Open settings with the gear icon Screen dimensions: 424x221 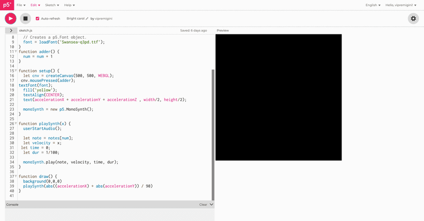click(x=413, y=18)
